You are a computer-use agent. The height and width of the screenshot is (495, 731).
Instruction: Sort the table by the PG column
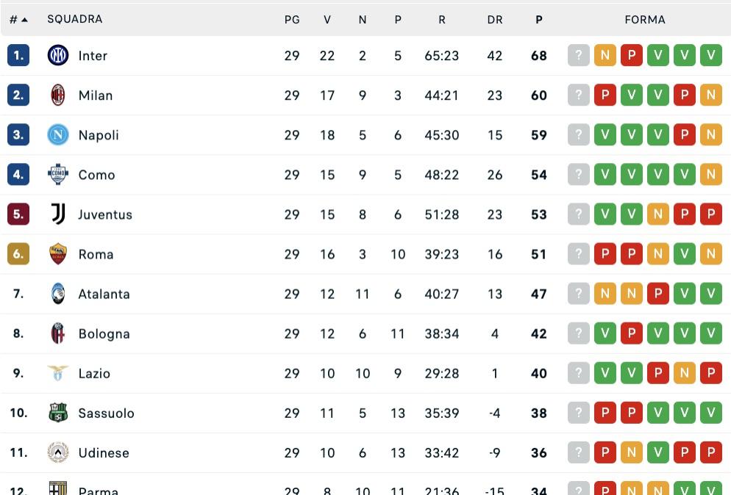coord(292,19)
